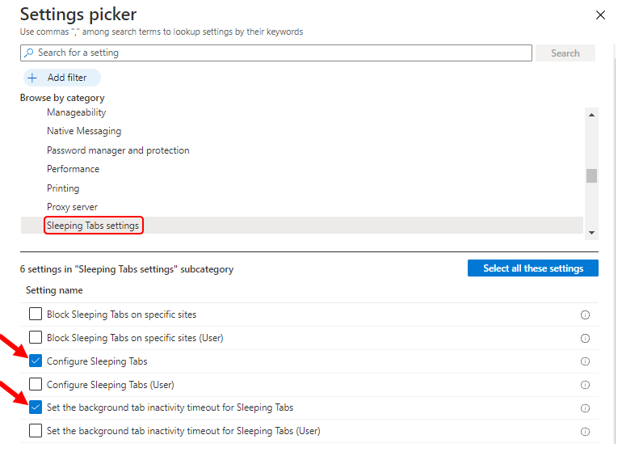Click the 6 settings in Sleeping Tabs subcategory text

127,269
